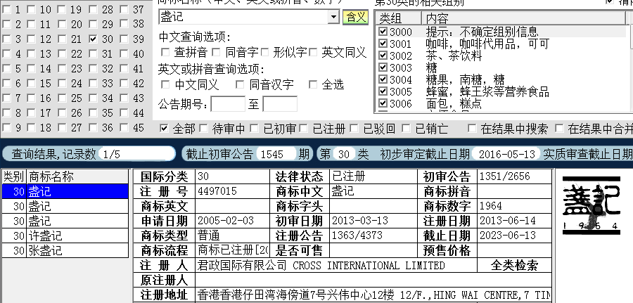The image size is (633, 303).
Task: Uncheck group 3004 糖果 checkbox
Action: (383, 79)
